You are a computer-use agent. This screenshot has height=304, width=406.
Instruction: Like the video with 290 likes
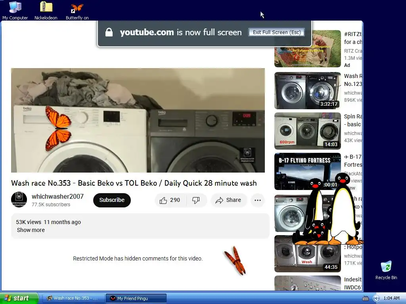click(x=170, y=200)
